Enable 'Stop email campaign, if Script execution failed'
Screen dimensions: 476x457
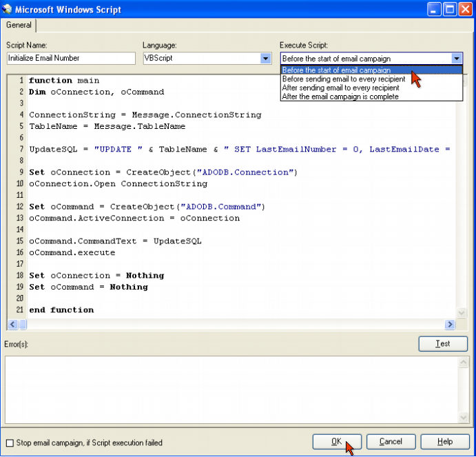[10, 443]
